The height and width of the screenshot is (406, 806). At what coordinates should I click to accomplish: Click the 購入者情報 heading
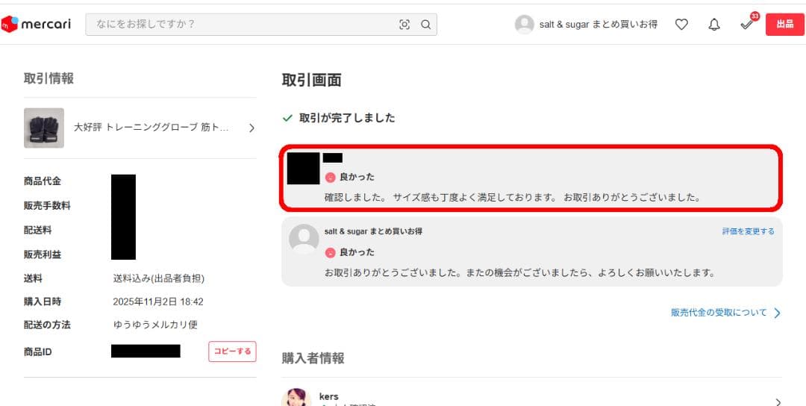pyautogui.click(x=313, y=358)
